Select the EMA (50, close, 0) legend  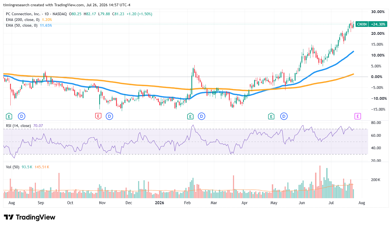[22, 25]
